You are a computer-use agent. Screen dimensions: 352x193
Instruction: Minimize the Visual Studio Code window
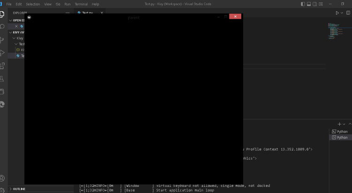330,4
